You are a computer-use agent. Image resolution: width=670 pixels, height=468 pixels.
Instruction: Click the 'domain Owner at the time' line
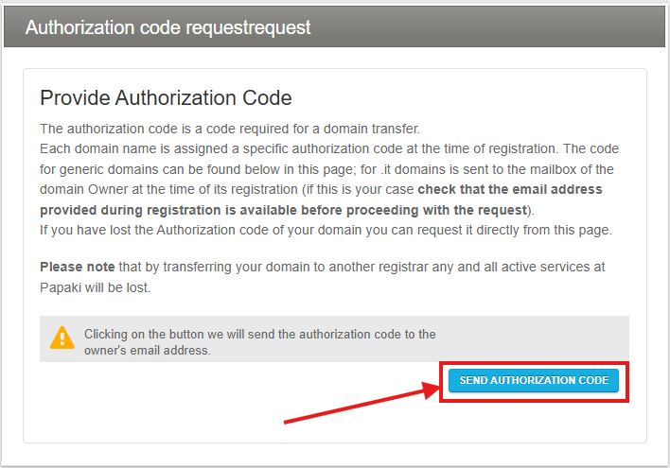[x=227, y=189]
